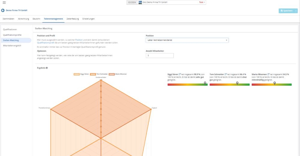Click the pin marker on Tom Schneider's rating bar
The width and height of the screenshot is (300, 156).
pos(237,83)
